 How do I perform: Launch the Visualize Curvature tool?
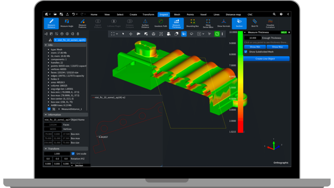click(270, 23)
